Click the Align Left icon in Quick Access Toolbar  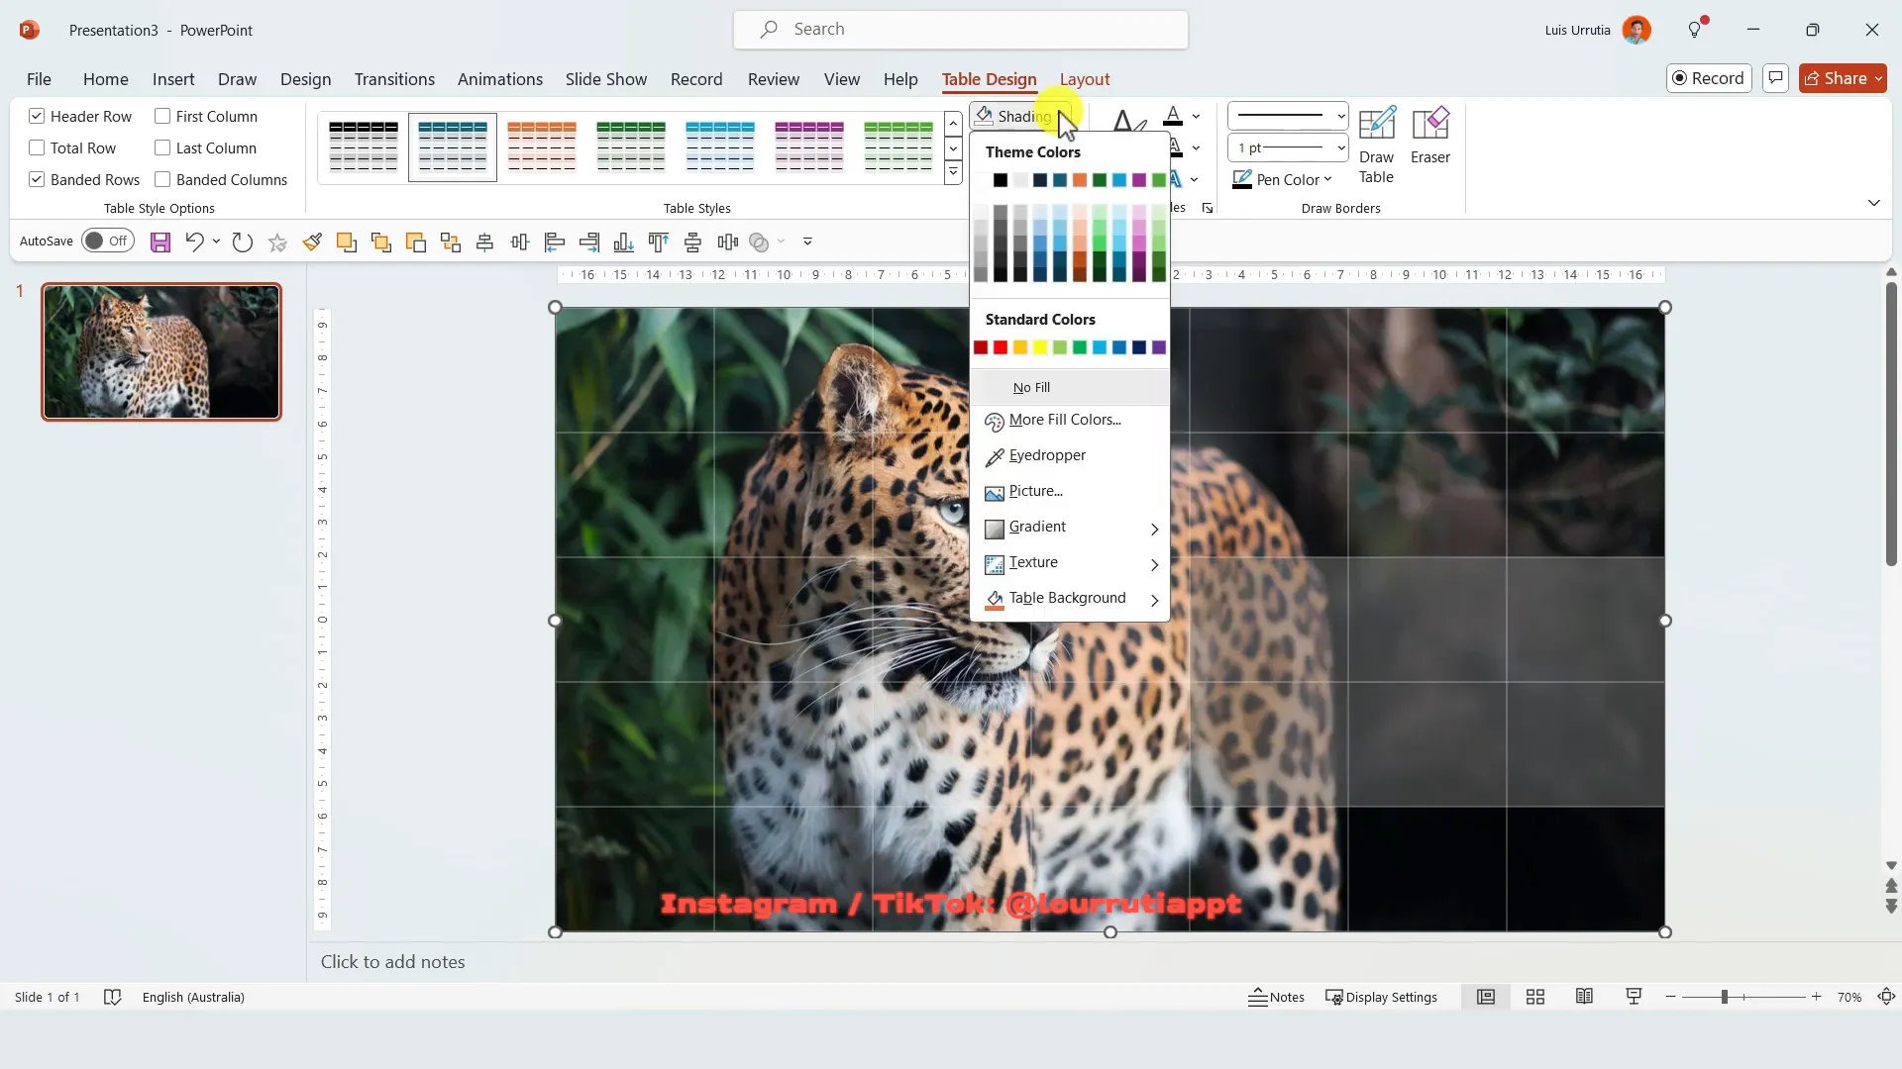[555, 242]
